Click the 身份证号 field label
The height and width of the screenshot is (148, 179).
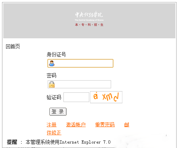pyautogui.click(x=56, y=54)
